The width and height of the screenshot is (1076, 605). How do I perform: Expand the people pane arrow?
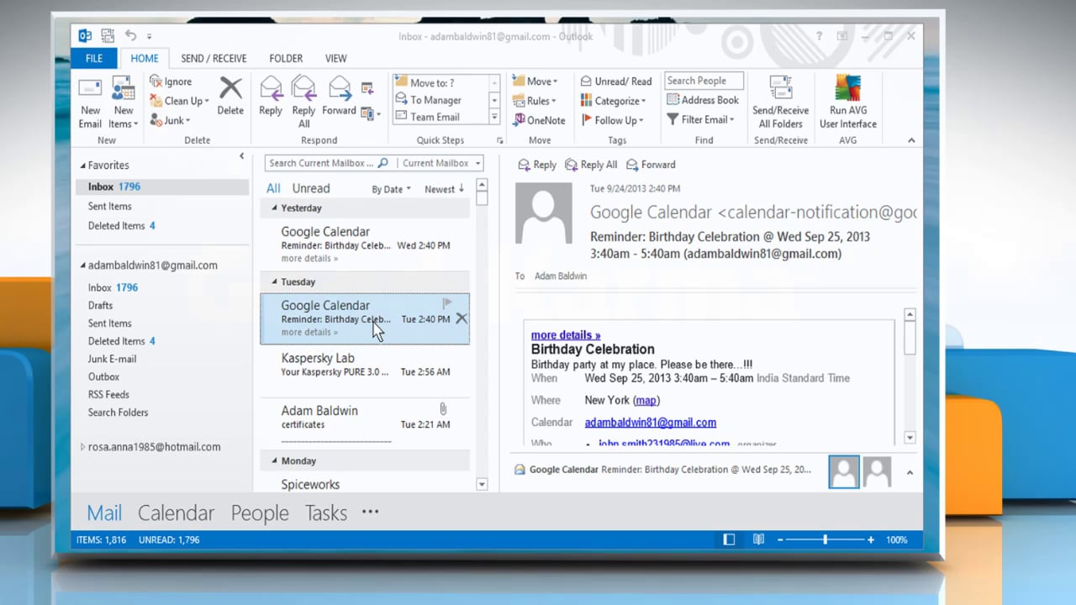910,472
